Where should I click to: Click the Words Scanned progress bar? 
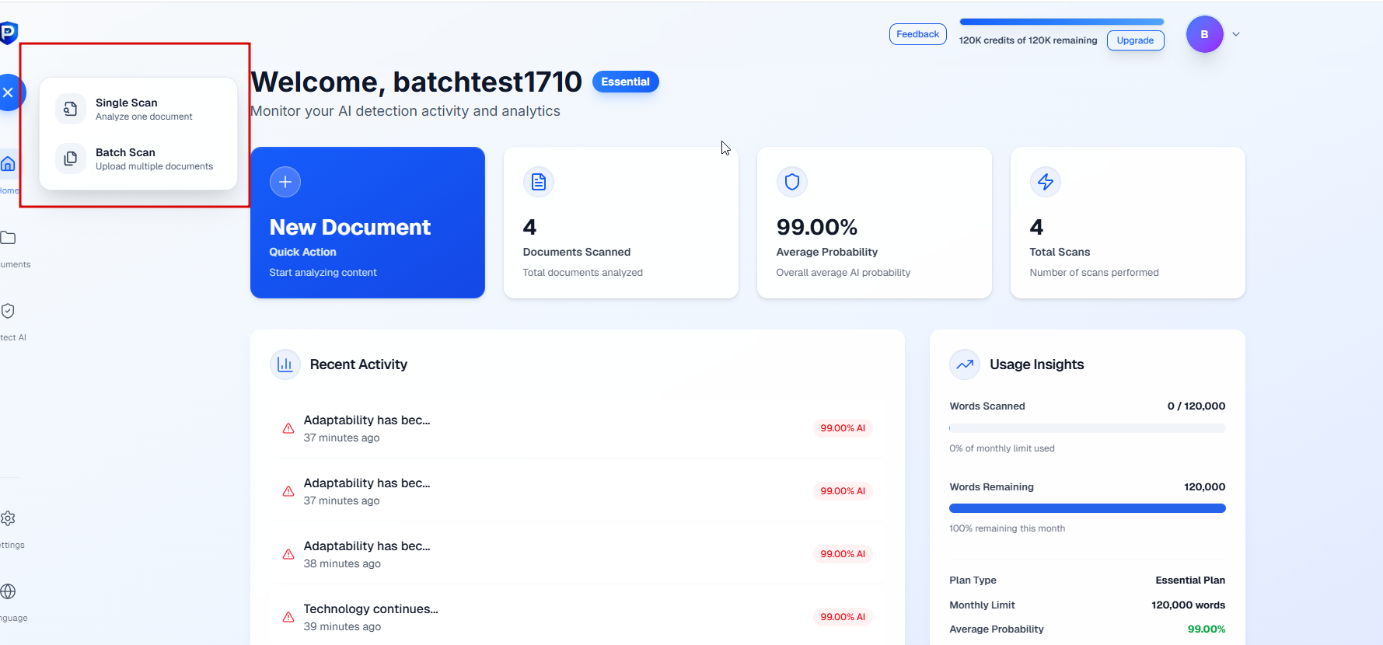pyautogui.click(x=1087, y=428)
